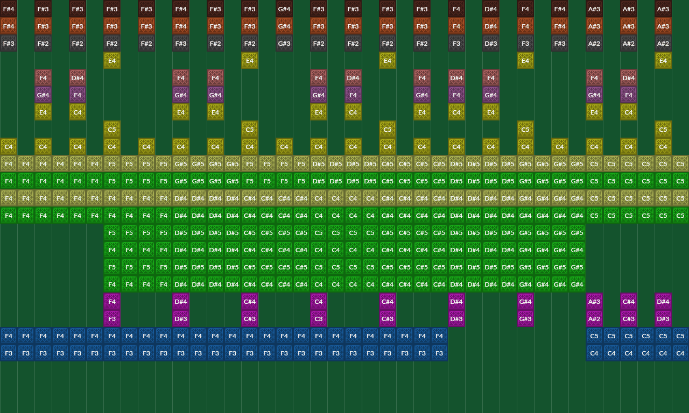
Task: Click the magenta G#4 note above magenta G#3
Action: (x=525, y=302)
